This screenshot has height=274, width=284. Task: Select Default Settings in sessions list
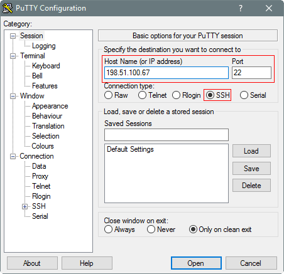tap(130, 149)
